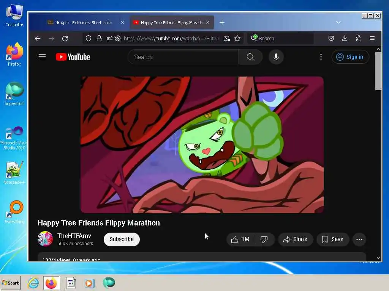Open the site permissions icon in address bar

click(109, 38)
